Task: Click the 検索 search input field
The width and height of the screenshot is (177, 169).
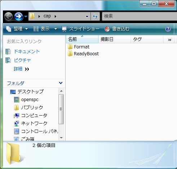Action: (x=140, y=16)
